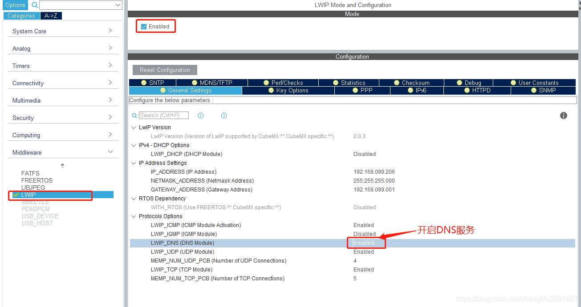Click the Search (Ctrl+F) input field
The width and height of the screenshot is (581, 307).
164,115
